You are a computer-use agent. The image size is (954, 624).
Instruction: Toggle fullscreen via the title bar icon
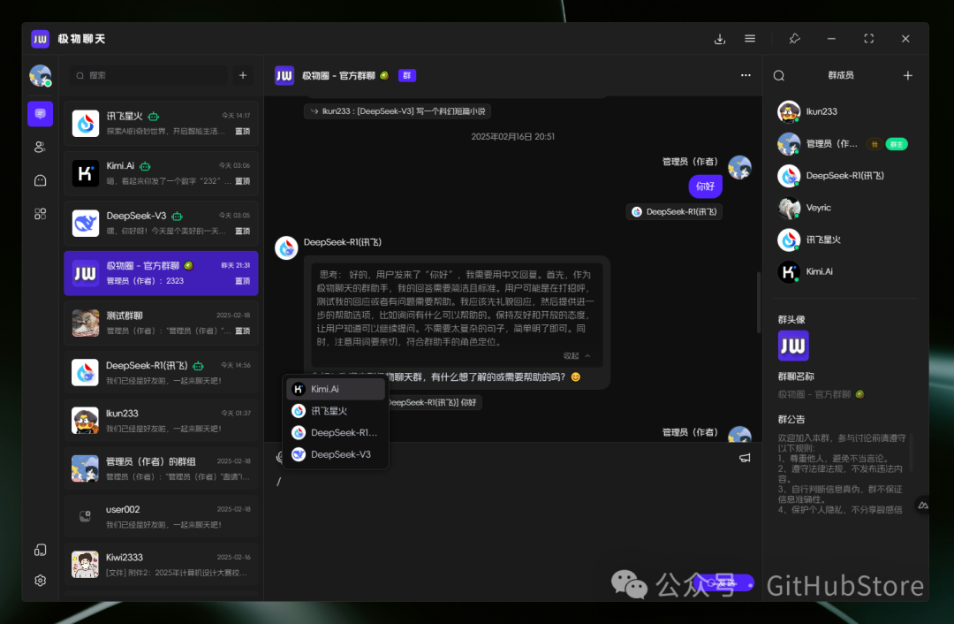[869, 38]
